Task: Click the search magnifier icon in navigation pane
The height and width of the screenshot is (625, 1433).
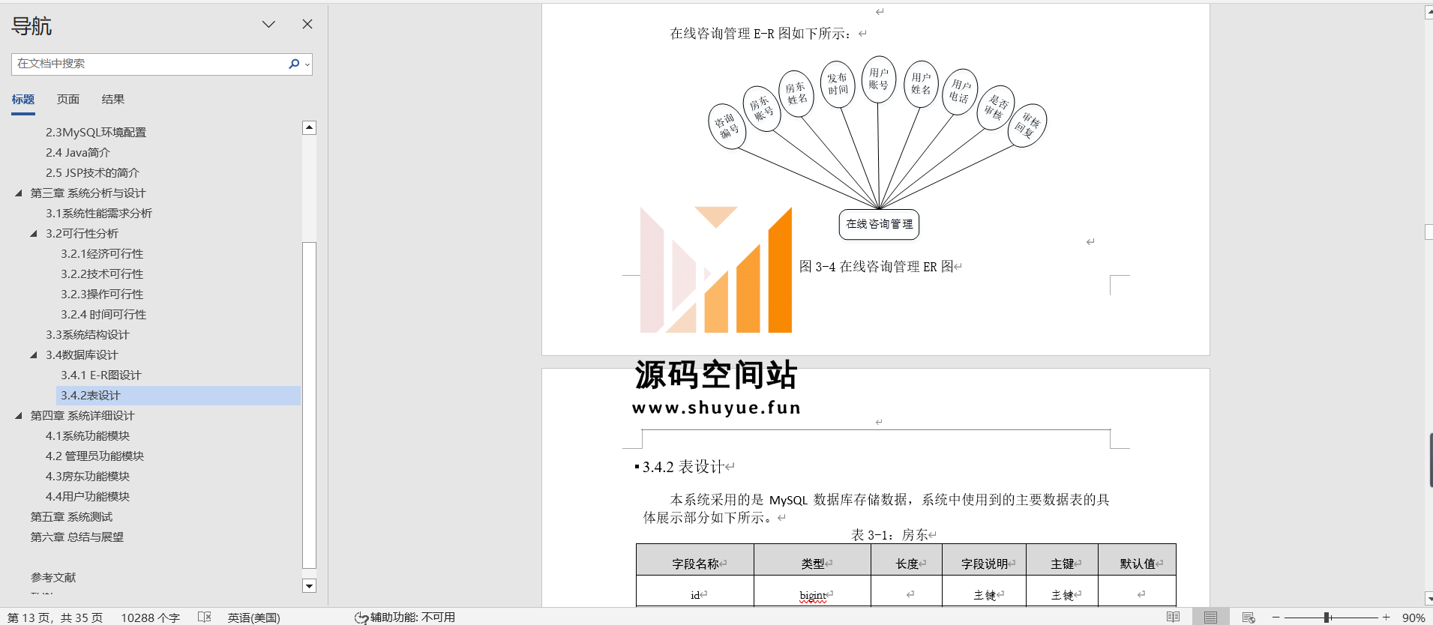Action: click(x=294, y=64)
